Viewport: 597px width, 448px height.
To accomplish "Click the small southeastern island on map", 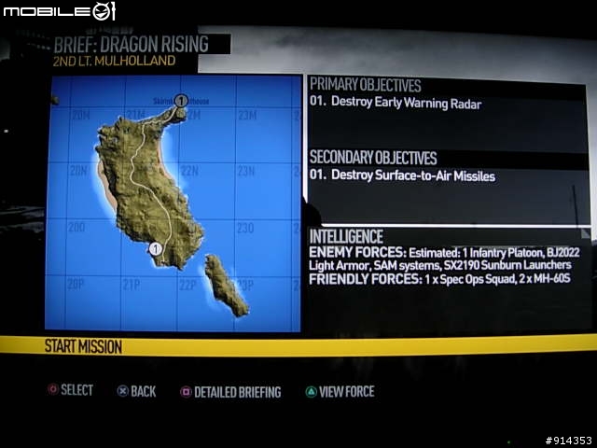I will 226,286.
